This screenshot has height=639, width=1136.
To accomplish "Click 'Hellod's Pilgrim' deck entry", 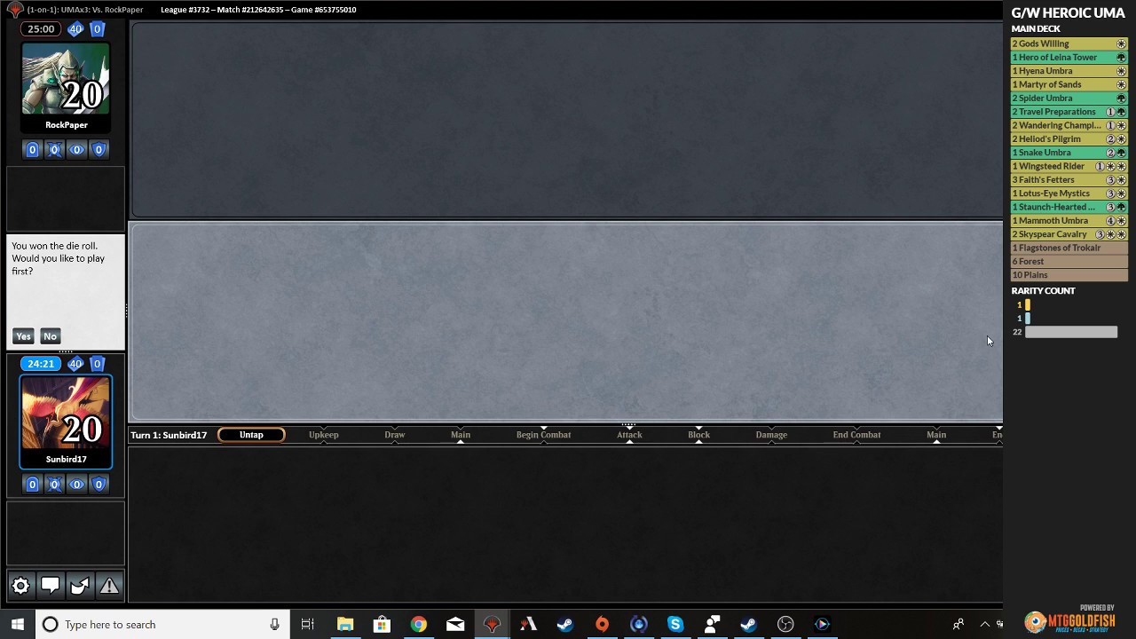I will pyautogui.click(x=1069, y=139).
